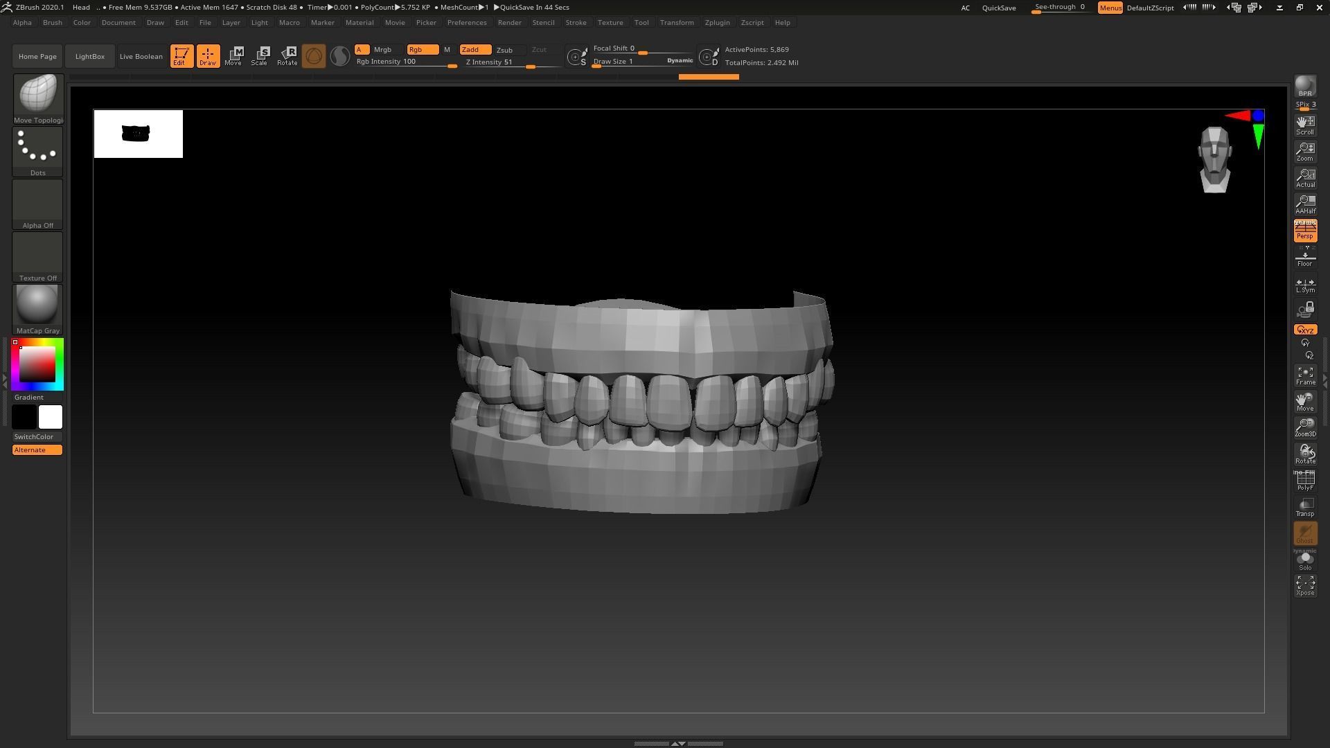The image size is (1330, 748).
Task: Click the BPR render icon
Action: [x=1305, y=87]
